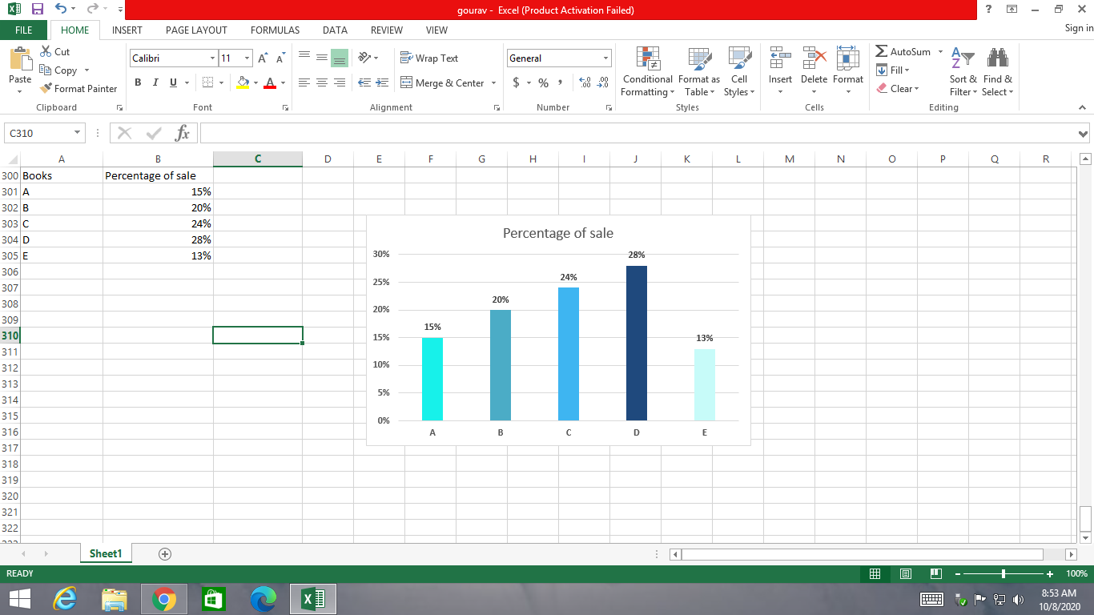Viewport: 1094px width, 615px height.
Task: Open Chrome from the taskbar
Action: point(164,598)
